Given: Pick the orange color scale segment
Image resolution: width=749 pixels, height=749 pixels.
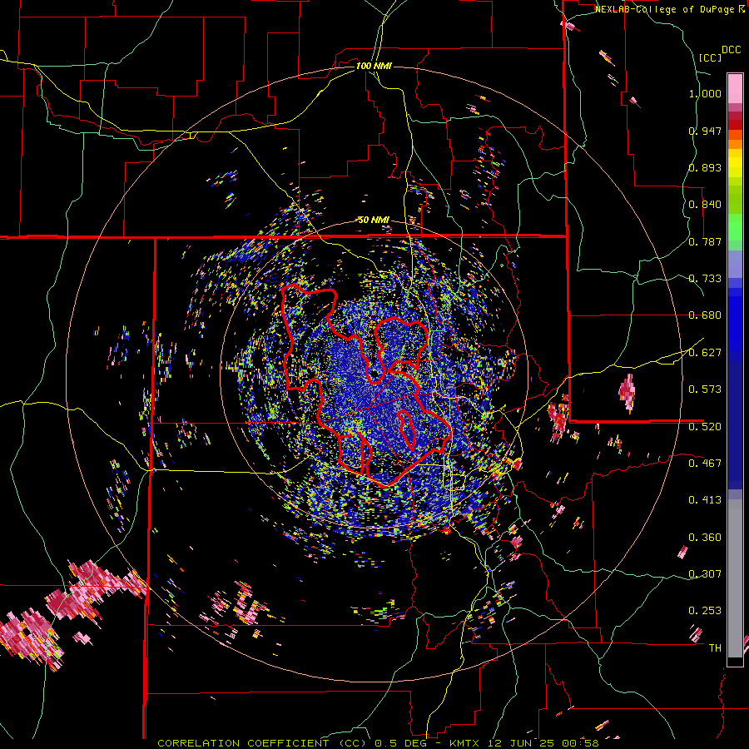Looking at the screenshot, I should (735, 144).
